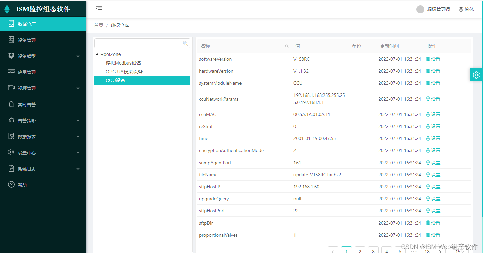The height and width of the screenshot is (253, 483).
Task: Click 设置 for sftpHostIP row
Action: (433, 187)
